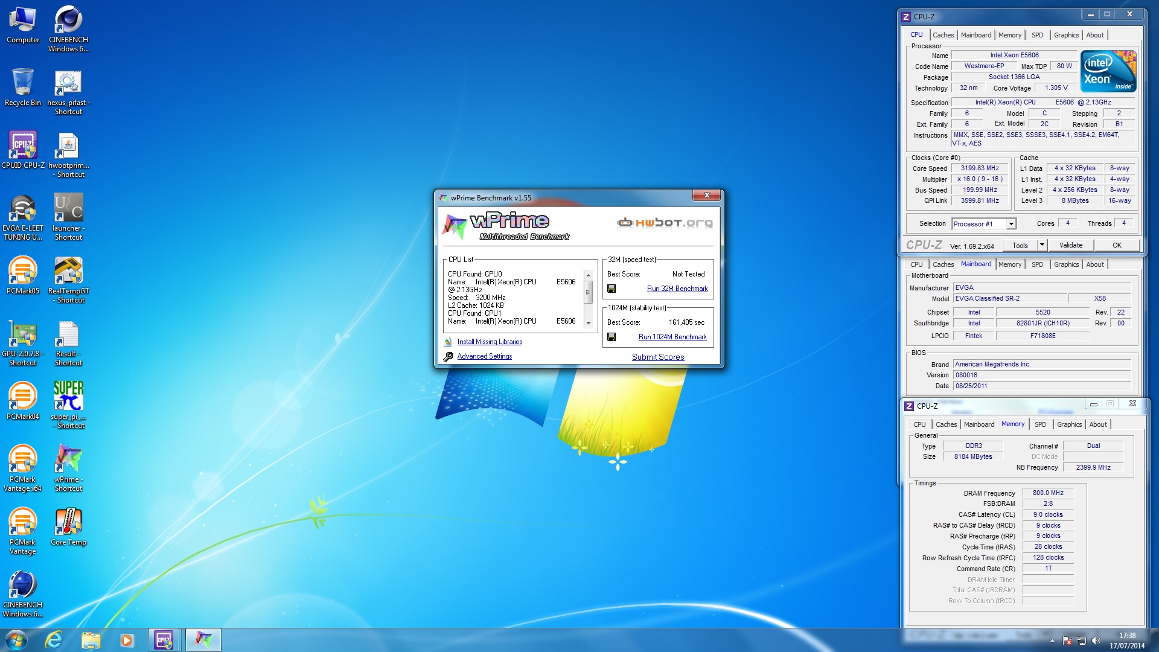This screenshot has width=1159, height=652.
Task: Select the super_pi shortcut icon
Action: click(x=68, y=406)
